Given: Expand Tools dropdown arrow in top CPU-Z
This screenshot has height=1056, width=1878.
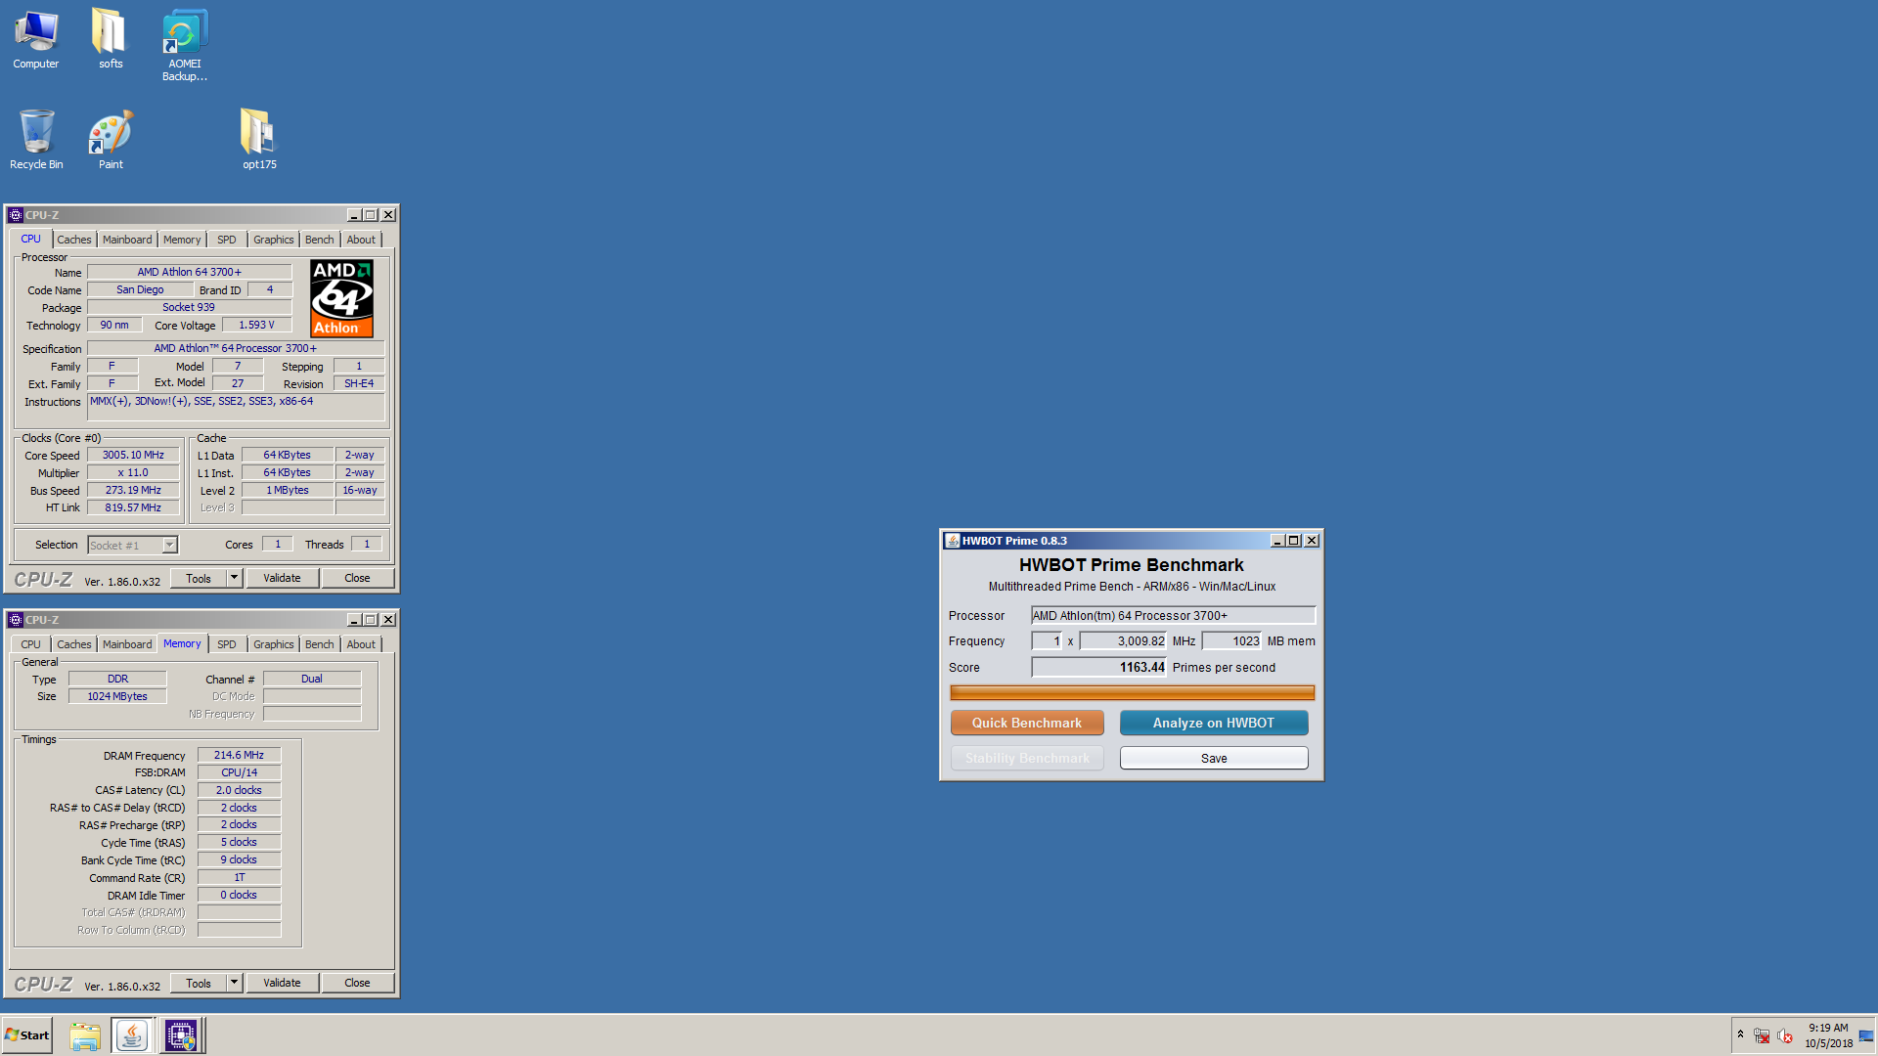Looking at the screenshot, I should pos(234,578).
